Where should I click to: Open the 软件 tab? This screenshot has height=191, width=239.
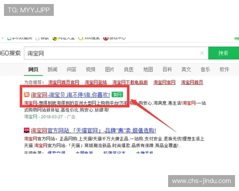224,70
